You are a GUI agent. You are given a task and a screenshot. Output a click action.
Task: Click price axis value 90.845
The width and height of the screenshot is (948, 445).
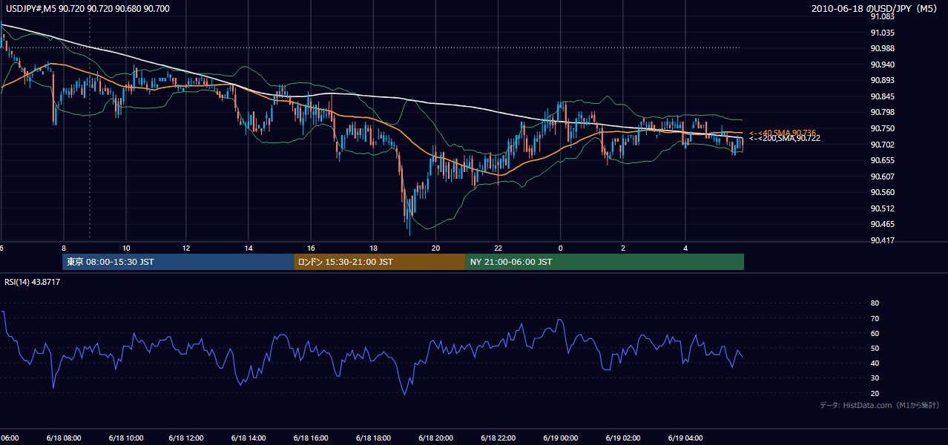point(883,96)
